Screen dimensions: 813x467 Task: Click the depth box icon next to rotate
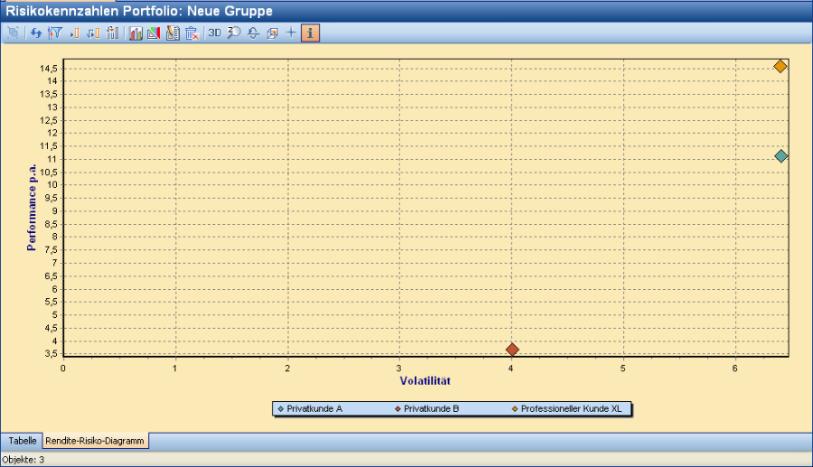tap(272, 33)
